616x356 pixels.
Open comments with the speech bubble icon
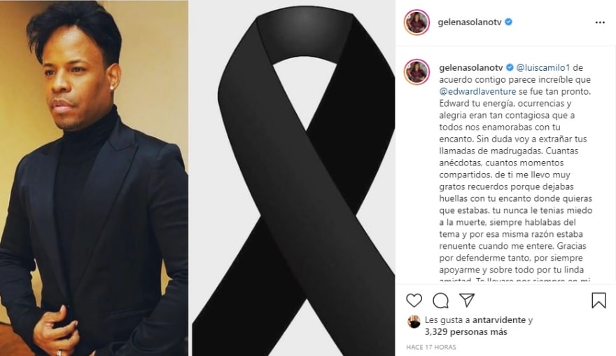[440, 301]
